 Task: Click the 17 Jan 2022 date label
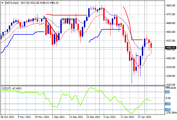128,117
